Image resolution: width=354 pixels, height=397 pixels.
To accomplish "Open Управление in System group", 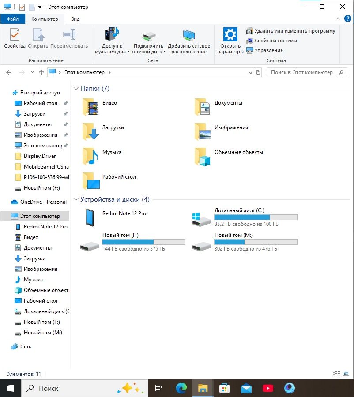I will [x=264, y=50].
